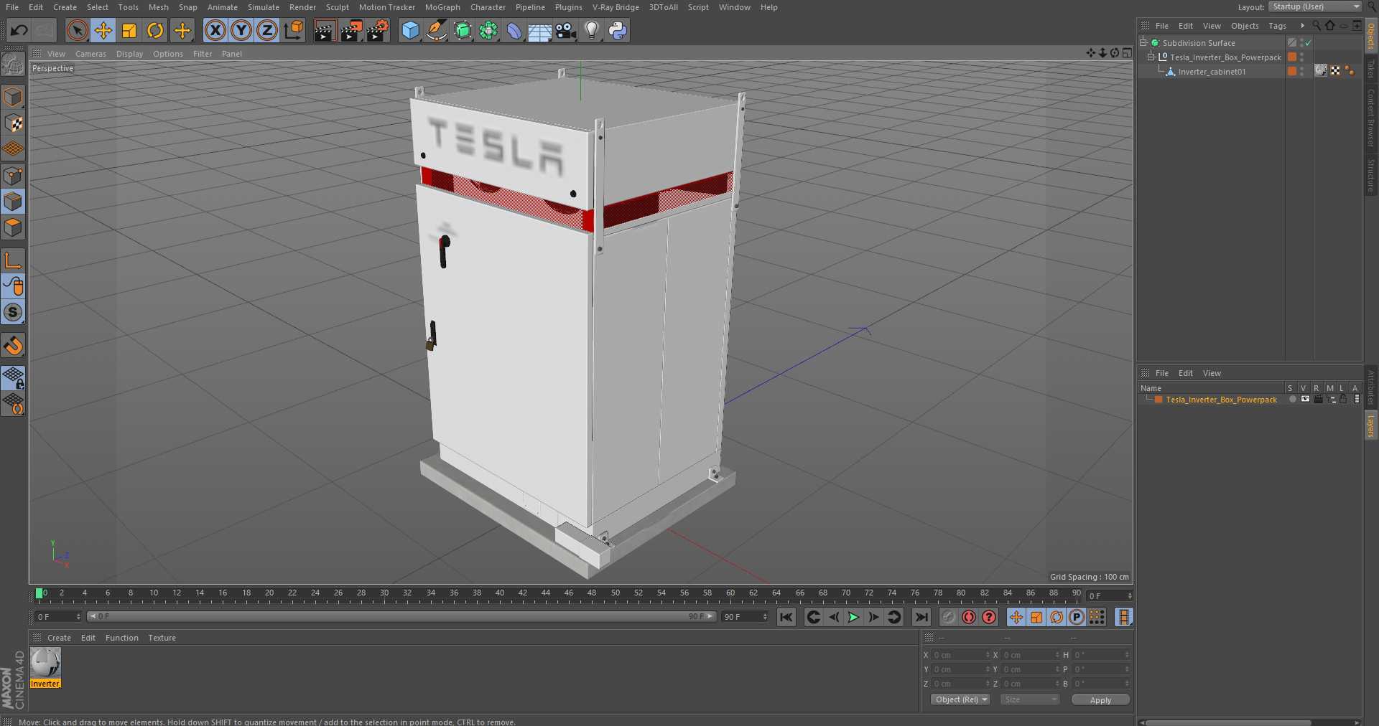
Task: Add a Bend deformer object
Action: (514, 30)
